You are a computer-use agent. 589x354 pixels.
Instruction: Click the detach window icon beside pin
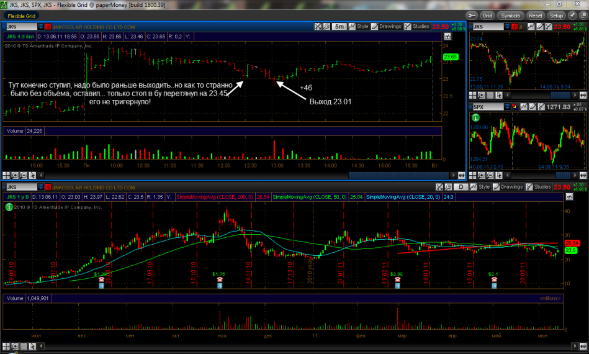click(583, 16)
